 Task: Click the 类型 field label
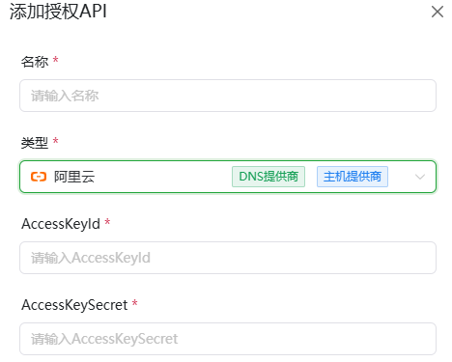pos(35,142)
